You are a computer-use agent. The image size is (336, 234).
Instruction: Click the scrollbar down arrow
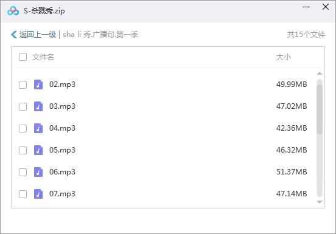point(320,202)
